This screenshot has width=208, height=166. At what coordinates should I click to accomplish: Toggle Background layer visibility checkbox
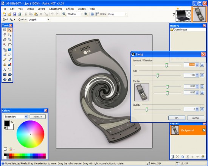coord(204,130)
